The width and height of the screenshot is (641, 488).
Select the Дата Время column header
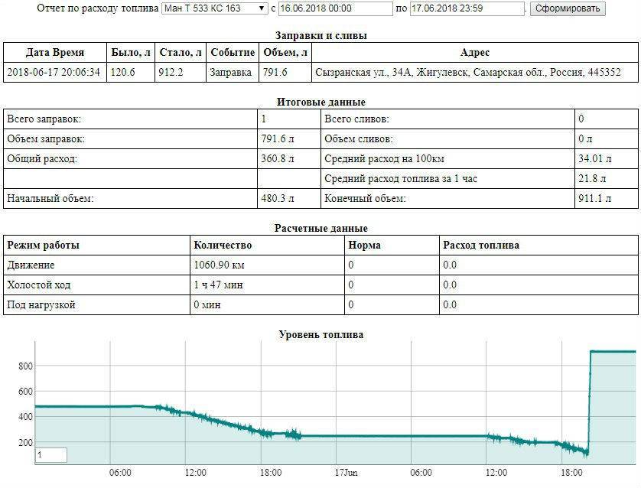(x=55, y=53)
